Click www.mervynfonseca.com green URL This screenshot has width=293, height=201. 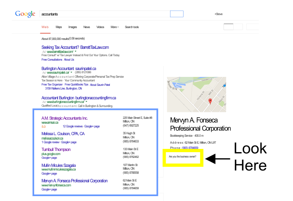[x=56, y=185]
